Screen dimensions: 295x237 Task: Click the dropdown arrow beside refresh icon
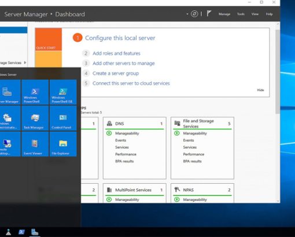(187, 14)
